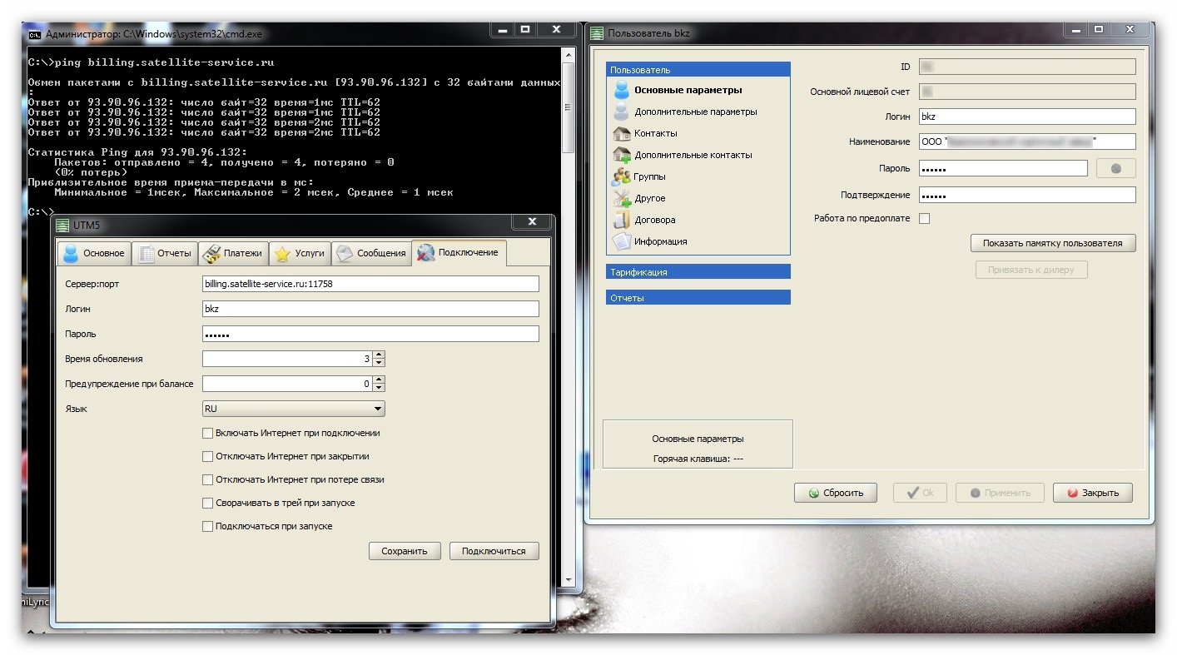Click the round button next to Пароль field
The width and height of the screenshot is (1177, 655).
[1116, 169]
